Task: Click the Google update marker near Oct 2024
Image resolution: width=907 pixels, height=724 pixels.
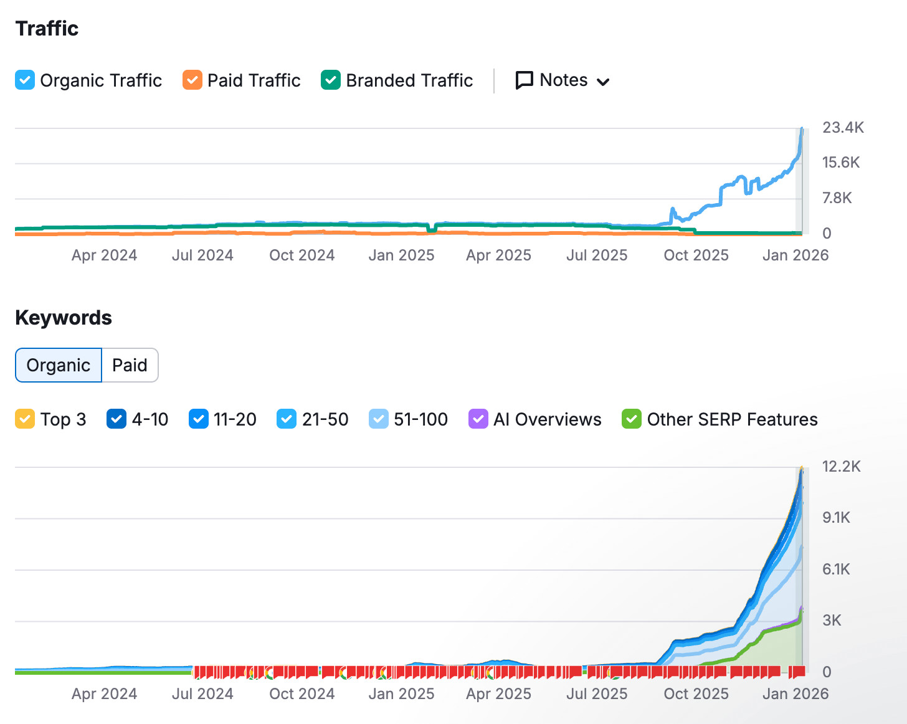Action: [269, 672]
